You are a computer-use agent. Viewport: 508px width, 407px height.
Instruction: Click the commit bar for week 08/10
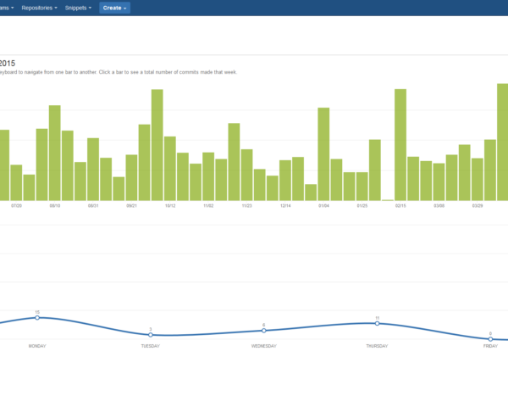[x=54, y=153]
